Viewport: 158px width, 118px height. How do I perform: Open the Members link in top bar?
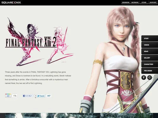point(126,3)
